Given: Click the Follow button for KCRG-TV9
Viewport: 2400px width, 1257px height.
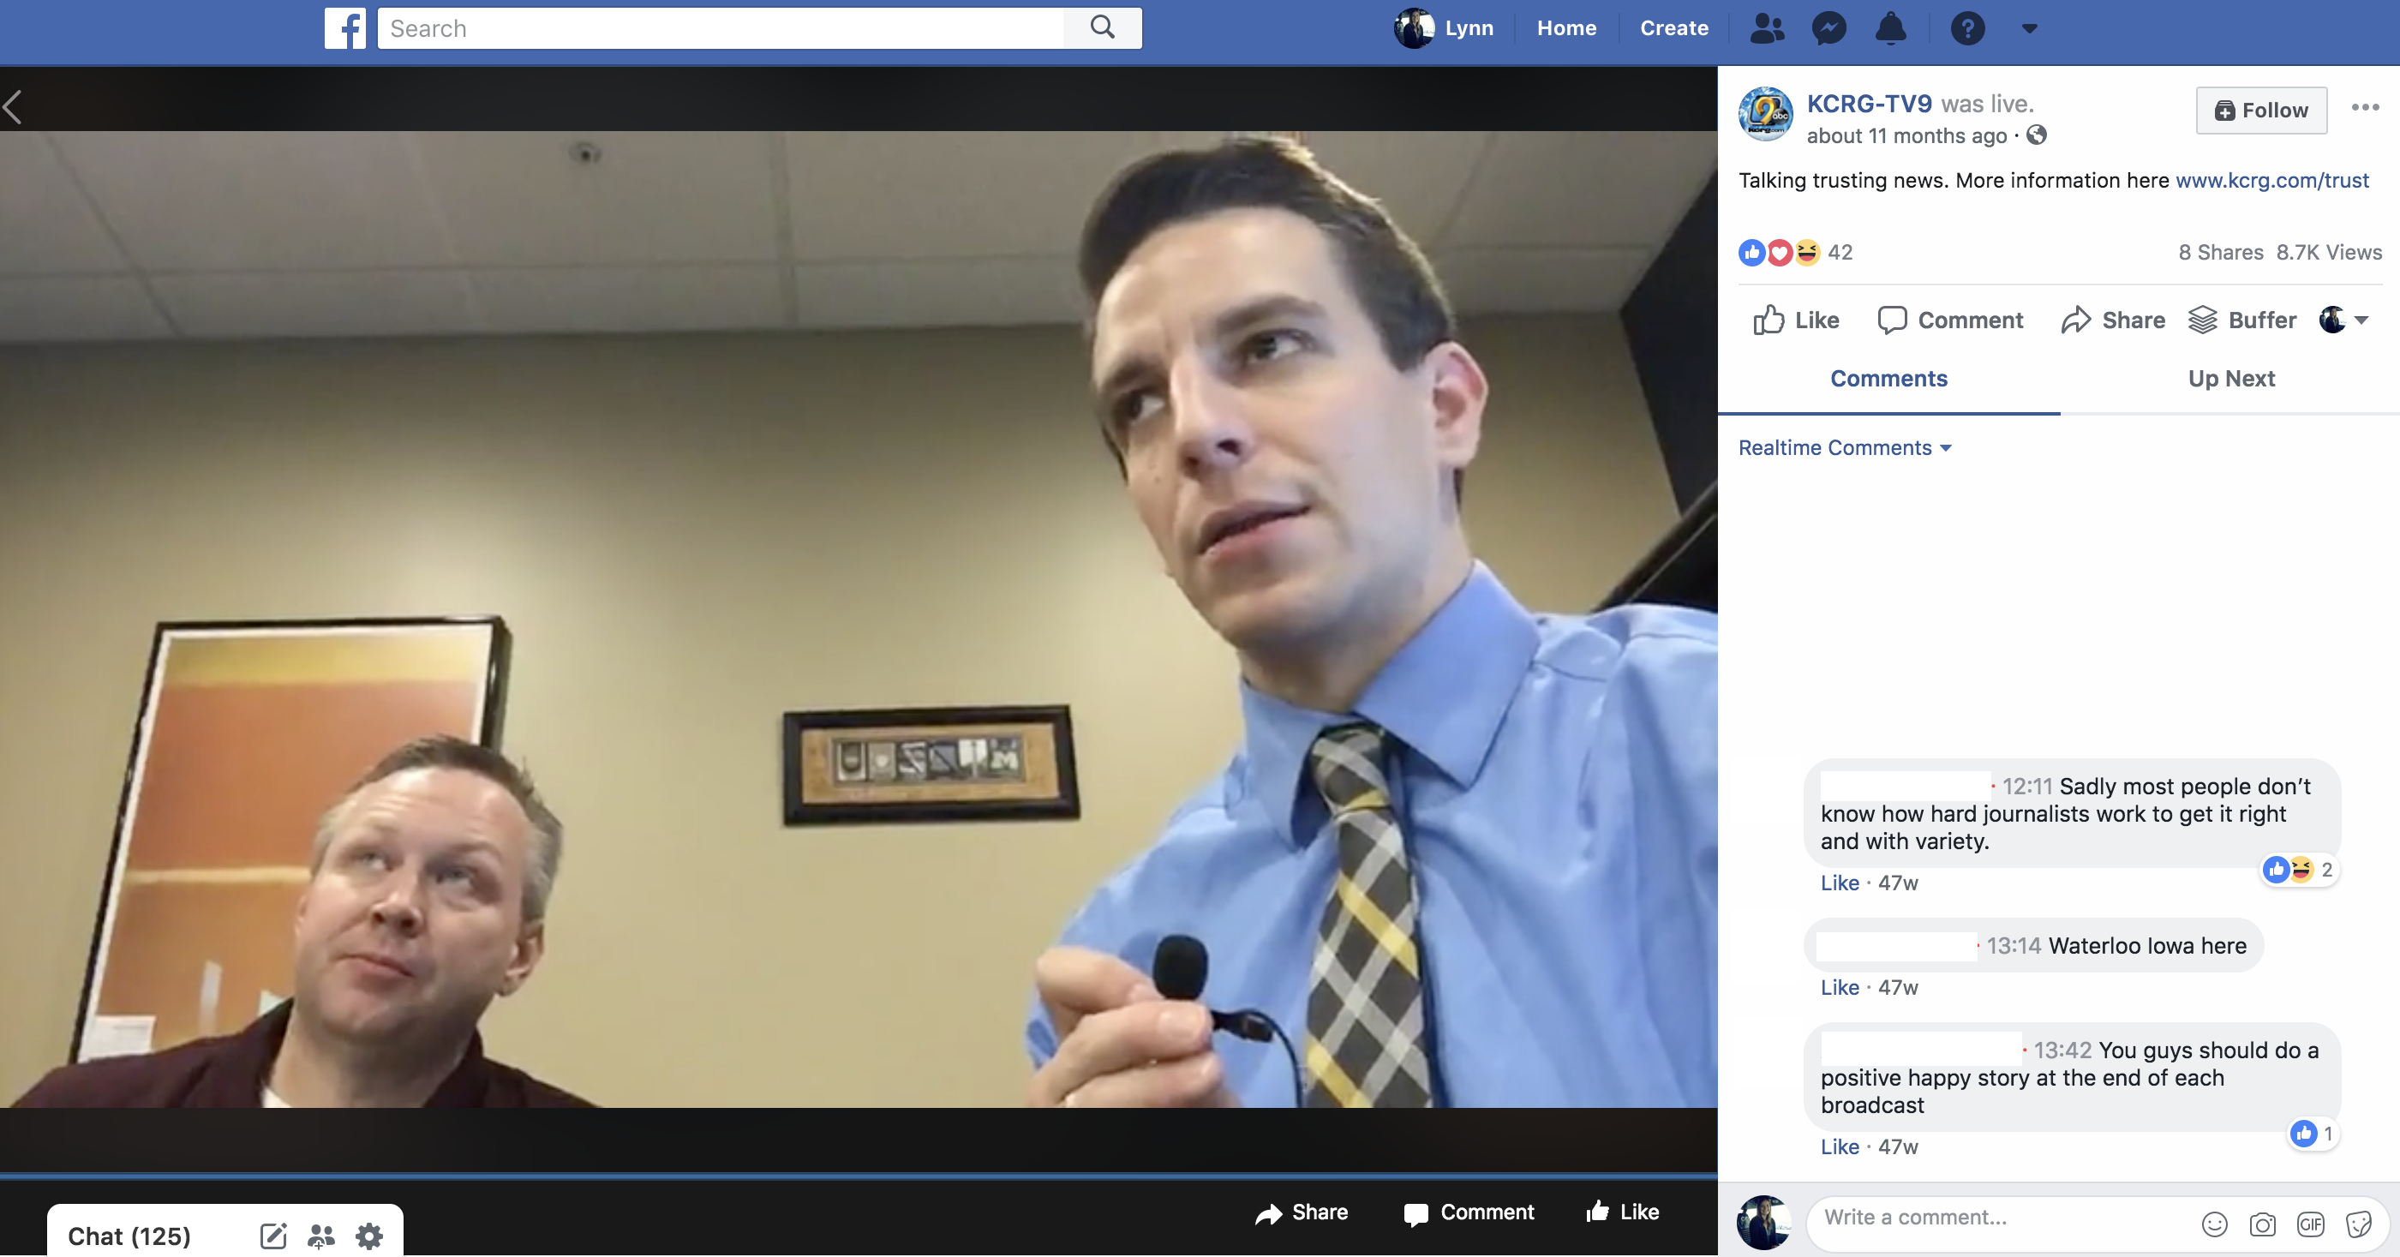Looking at the screenshot, I should (2261, 110).
